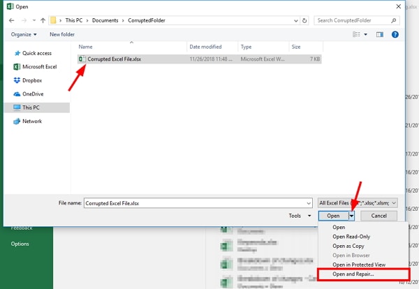This screenshot has height=289, width=419.
Task: Open the Tools dropdown
Action: (300, 216)
